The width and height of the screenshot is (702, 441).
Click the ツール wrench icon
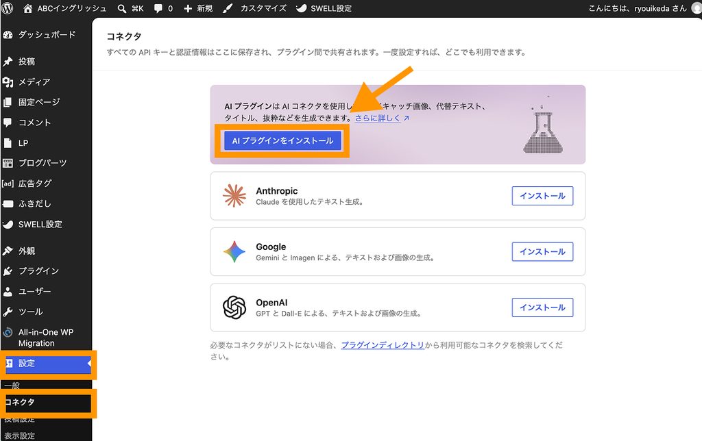(x=8, y=312)
